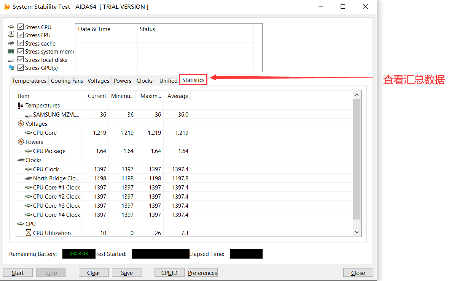470x281 pixels.
Task: Select the CPU Utilization row label
Action: [x=52, y=233]
